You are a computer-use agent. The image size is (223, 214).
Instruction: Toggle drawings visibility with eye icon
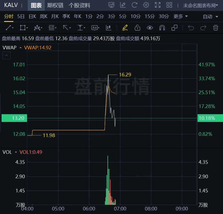pyautogui.click(x=150, y=28)
